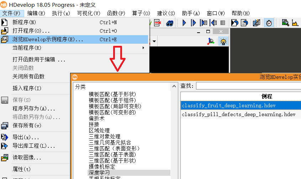301x179 pixels.
Task: Toggle the light bulb icon in graphics window
Action: pyautogui.click(x=223, y=42)
